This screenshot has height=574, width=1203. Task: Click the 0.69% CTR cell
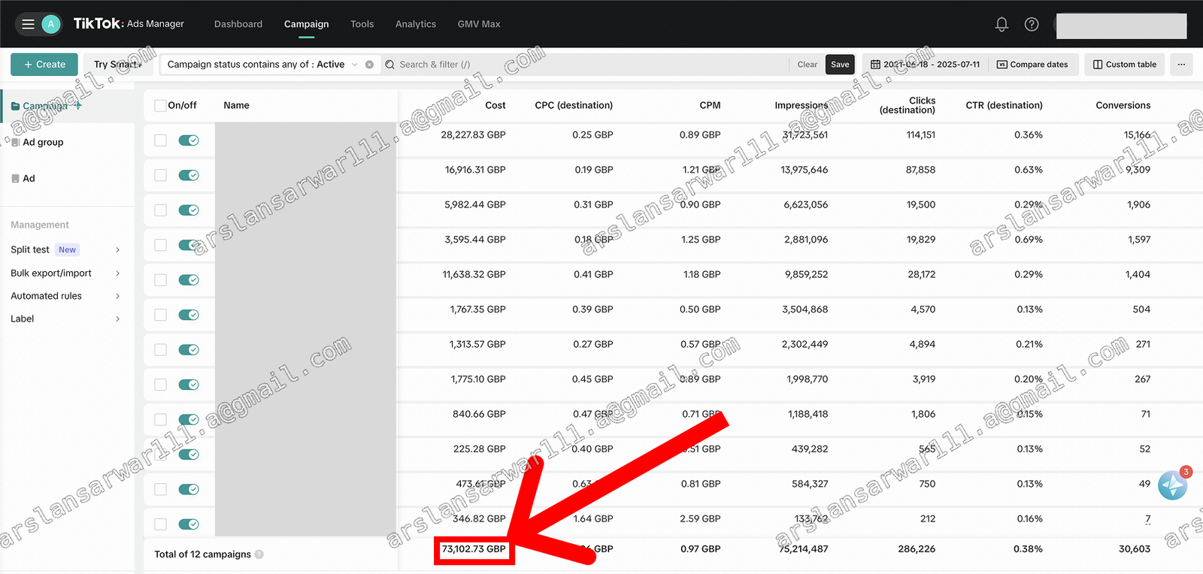click(x=1029, y=240)
